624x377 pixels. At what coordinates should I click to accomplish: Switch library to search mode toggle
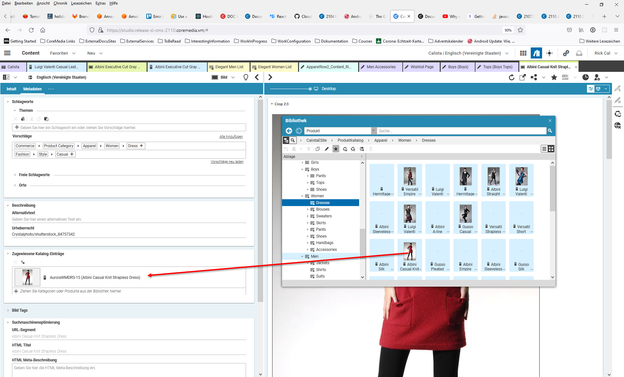293,140
